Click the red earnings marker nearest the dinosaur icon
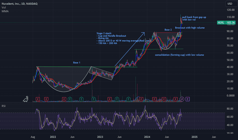Image resolution: width=238 pixels, height=140 pixels. 38,99
